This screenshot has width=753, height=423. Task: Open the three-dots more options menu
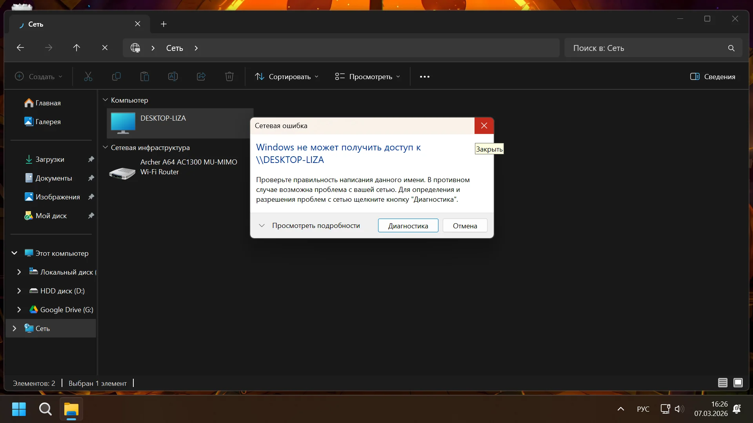pos(424,77)
